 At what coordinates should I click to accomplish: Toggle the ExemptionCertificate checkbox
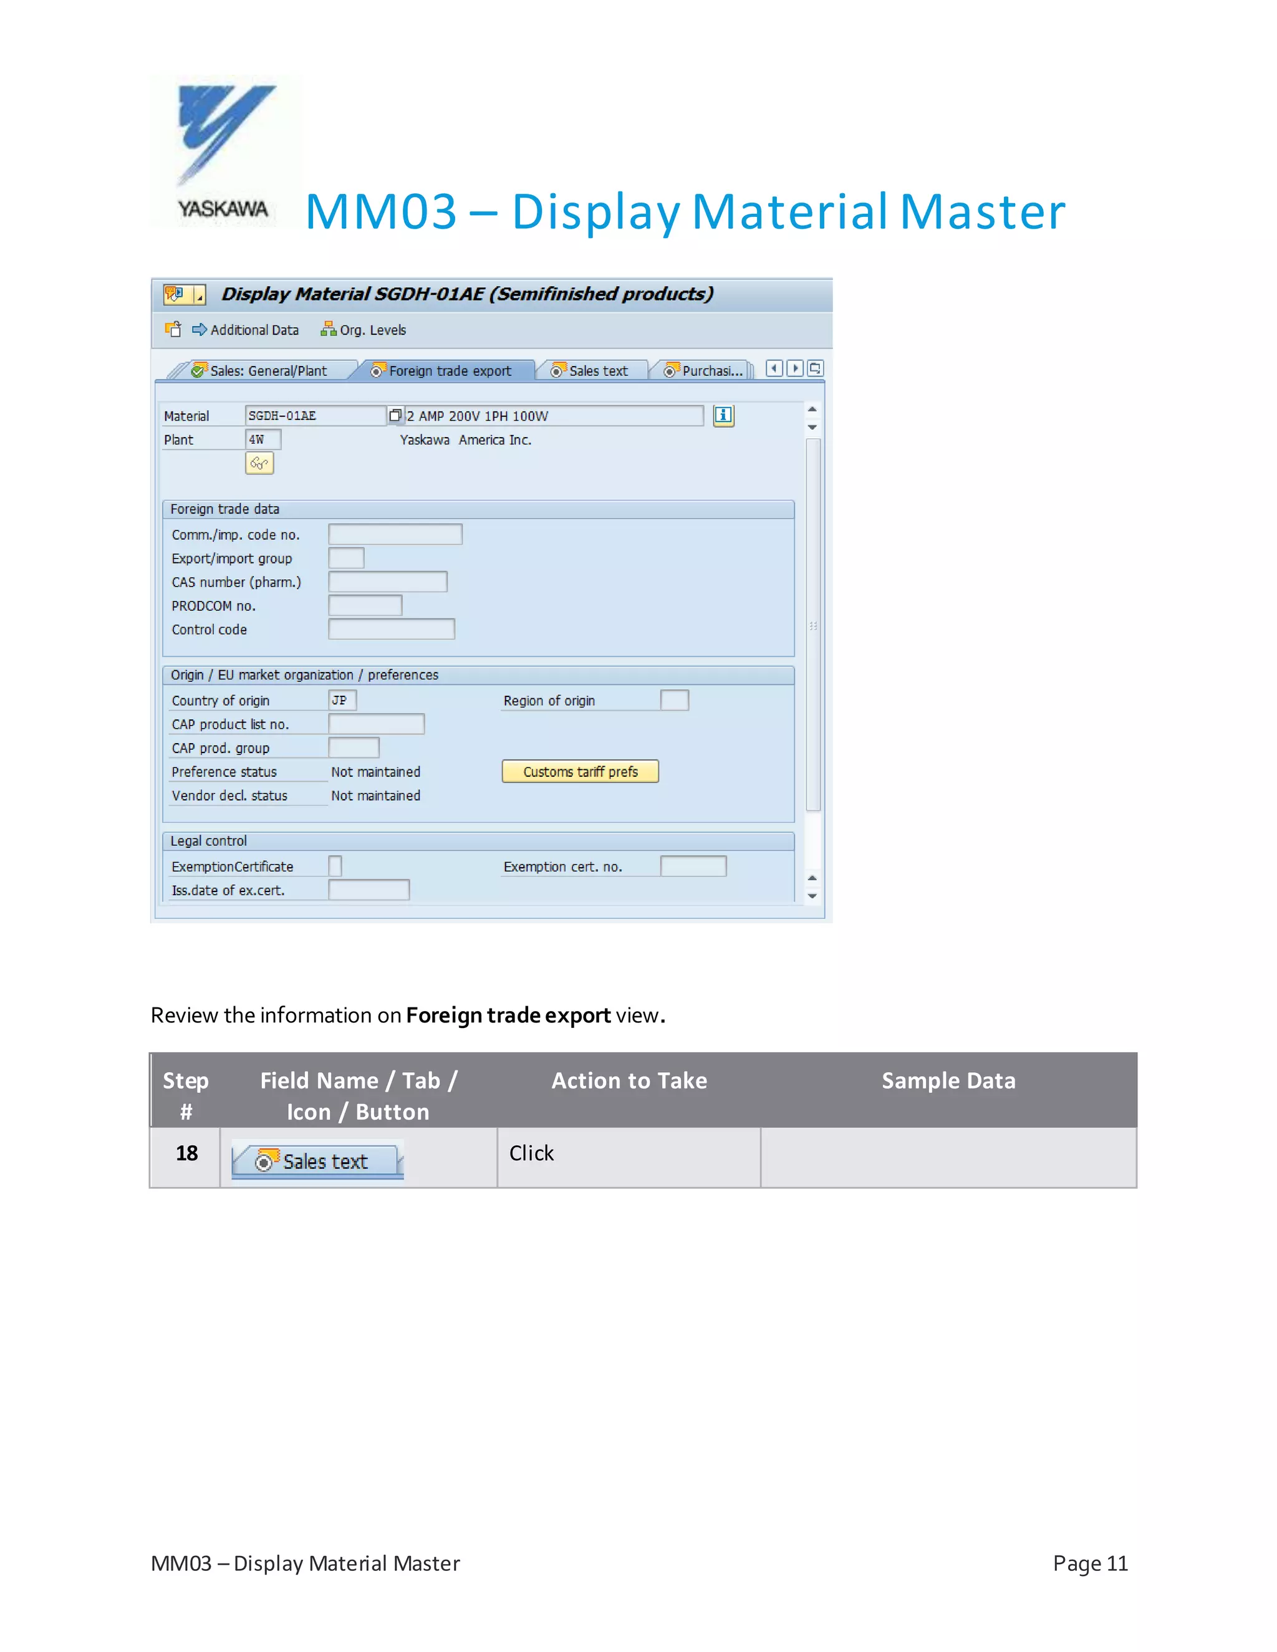pyautogui.click(x=335, y=866)
